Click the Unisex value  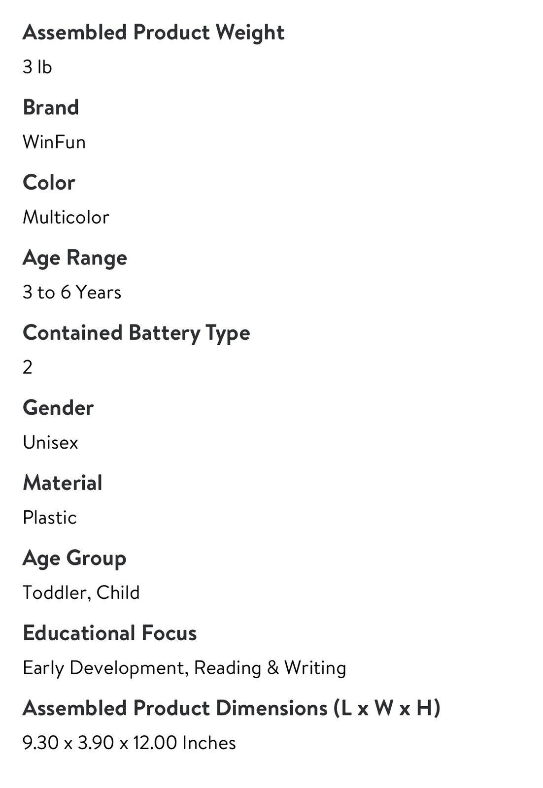point(50,442)
